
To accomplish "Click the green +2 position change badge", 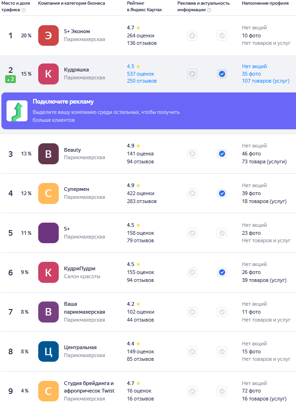I will [x=11, y=79].
